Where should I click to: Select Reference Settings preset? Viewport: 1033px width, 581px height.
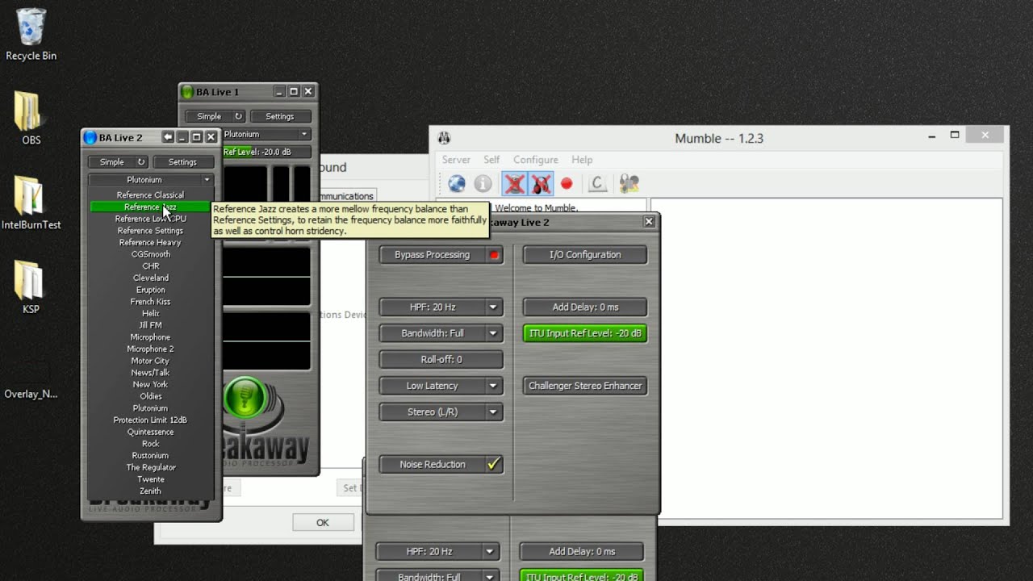[x=150, y=231]
